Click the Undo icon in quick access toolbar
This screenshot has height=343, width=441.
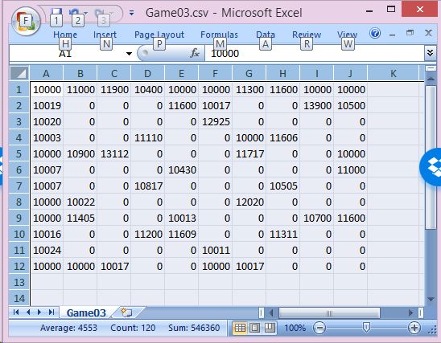[x=75, y=12]
